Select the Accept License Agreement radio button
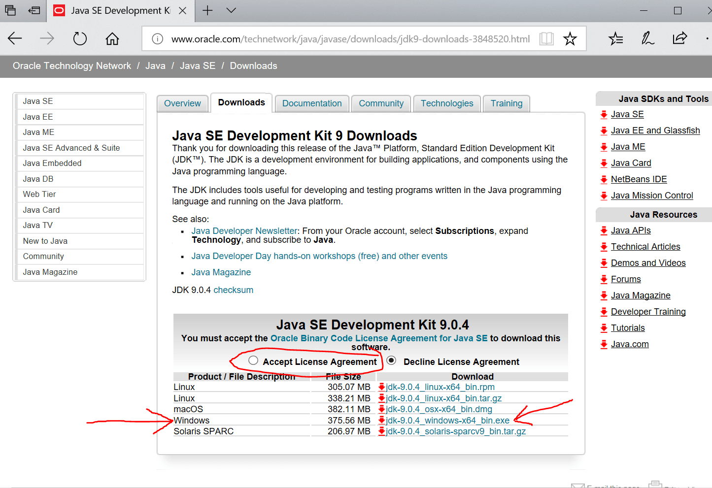 pos(253,360)
